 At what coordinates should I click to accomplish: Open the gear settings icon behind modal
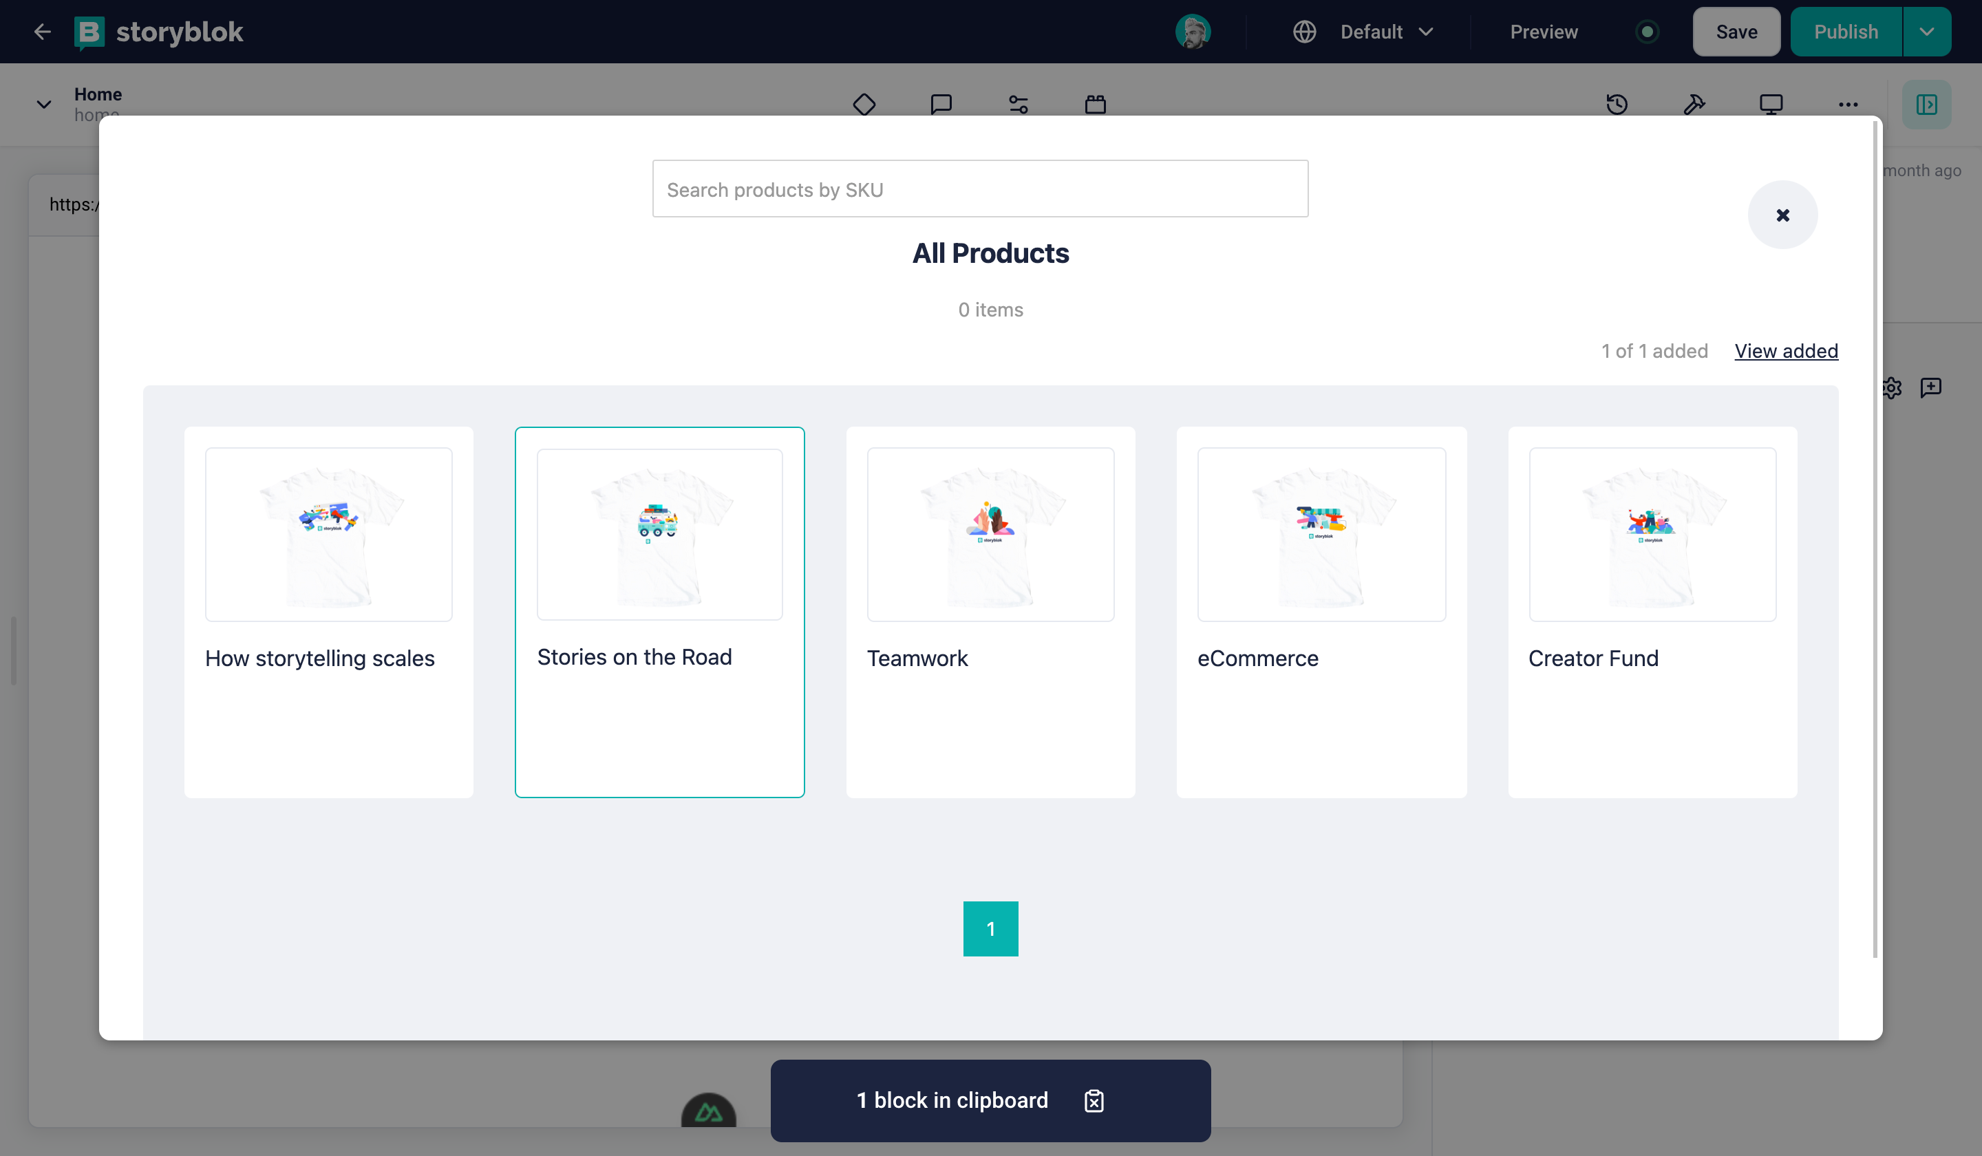1892,387
